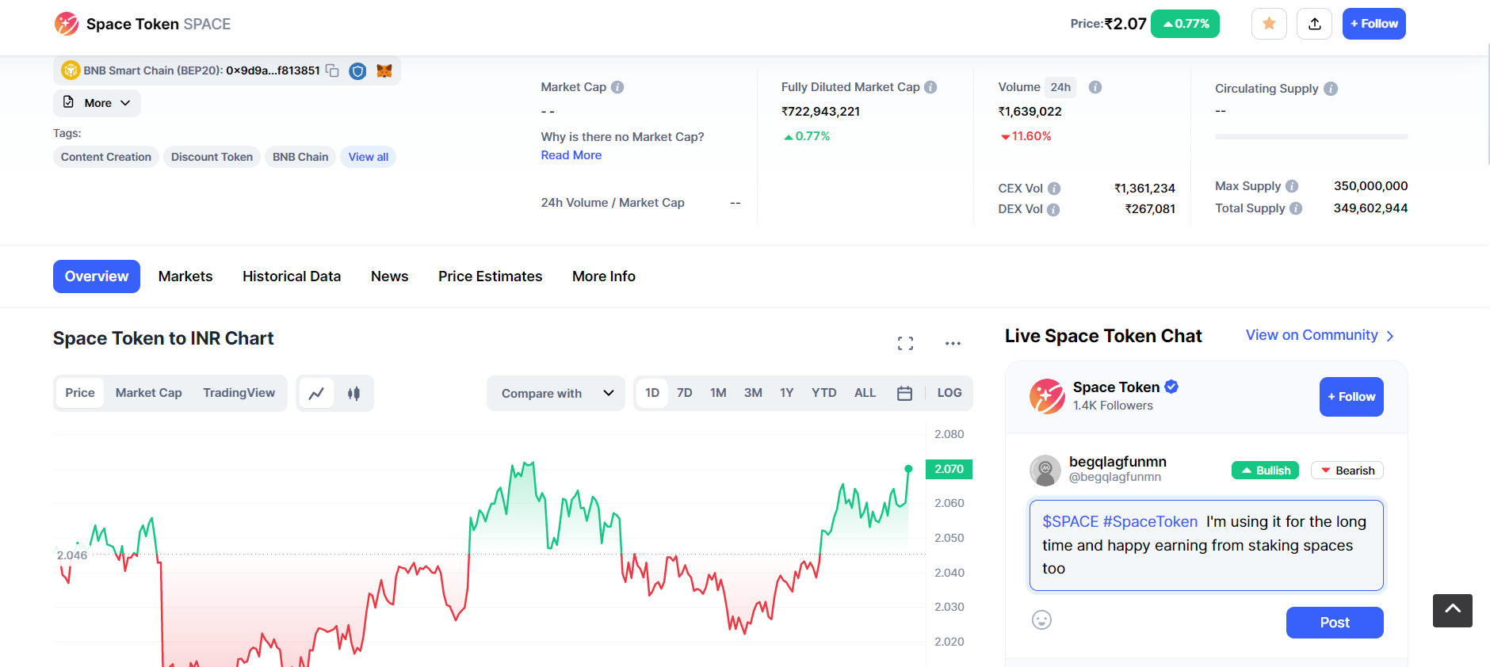Viewport: 1490px width, 667px height.
Task: Open the Read More market cap link
Action: [x=571, y=155]
